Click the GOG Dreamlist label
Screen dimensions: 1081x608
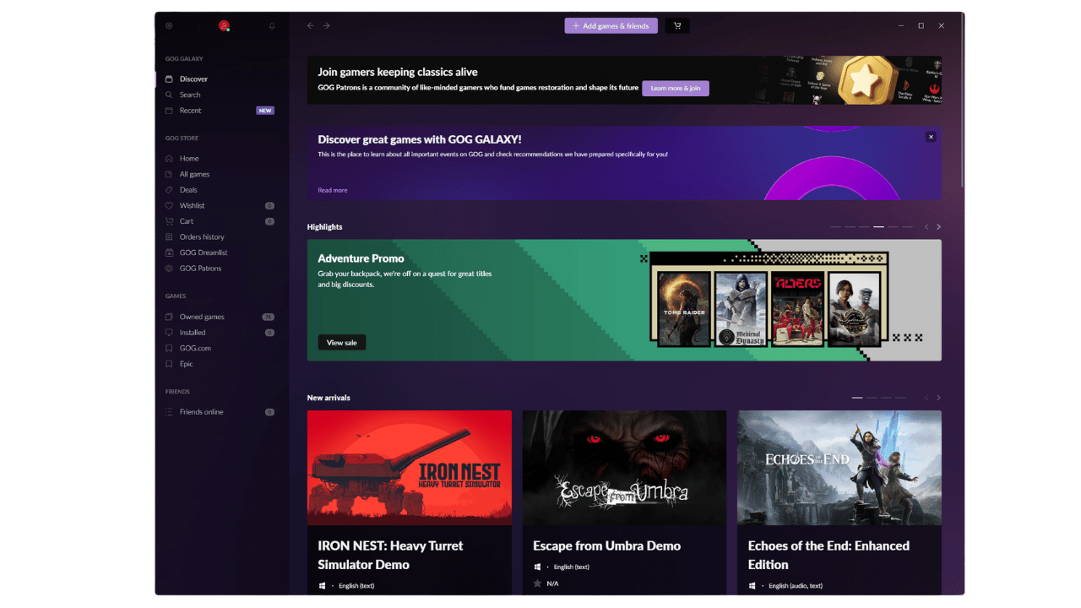(x=204, y=252)
